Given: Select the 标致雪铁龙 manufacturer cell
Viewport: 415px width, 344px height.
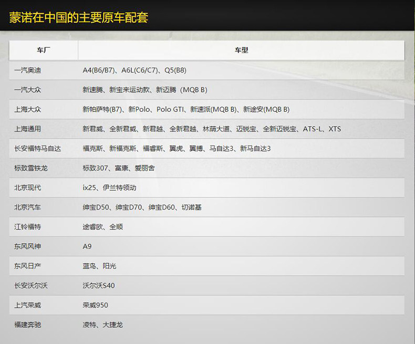Looking at the screenshot, I should click(44, 168).
